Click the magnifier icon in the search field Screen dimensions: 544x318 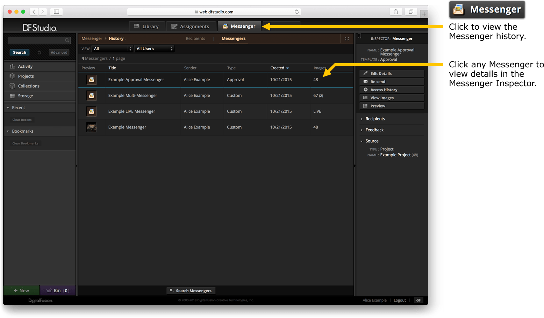pos(67,40)
